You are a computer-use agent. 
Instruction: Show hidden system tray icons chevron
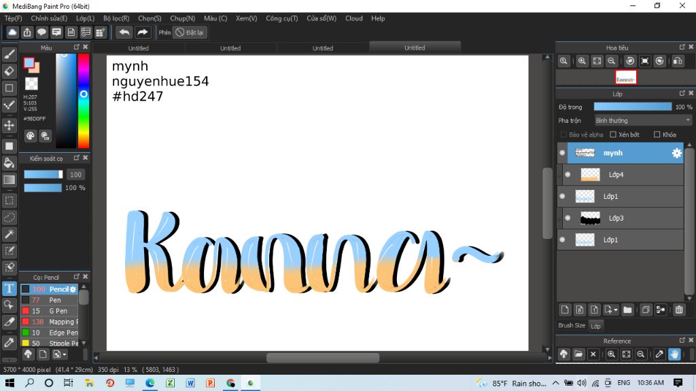coord(555,383)
